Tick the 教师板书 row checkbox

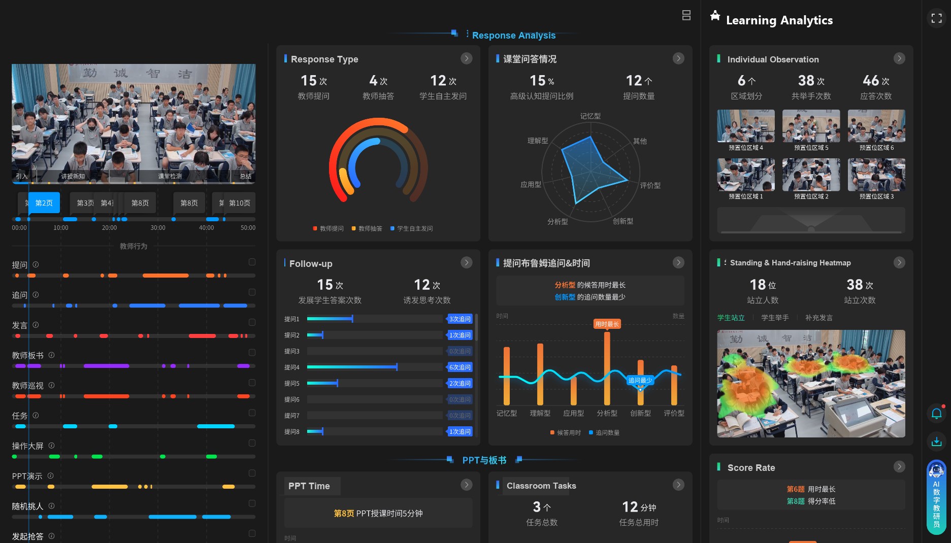click(x=252, y=353)
